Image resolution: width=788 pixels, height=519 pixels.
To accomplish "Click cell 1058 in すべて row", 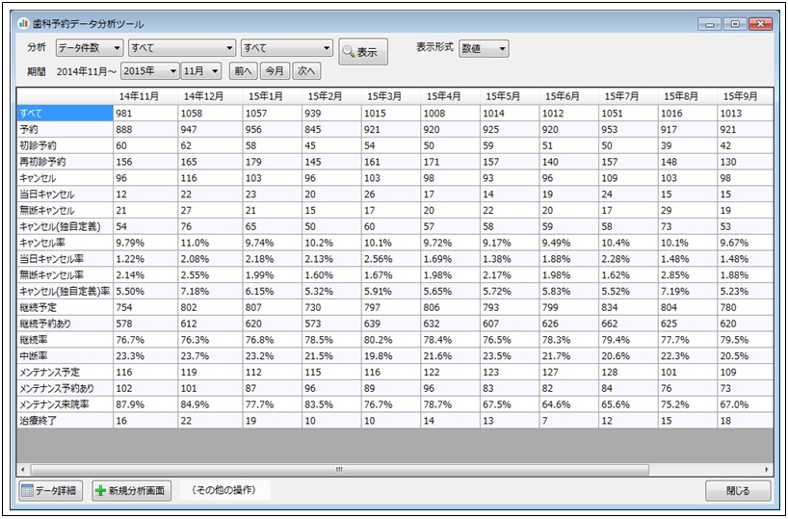I will tap(210, 114).
